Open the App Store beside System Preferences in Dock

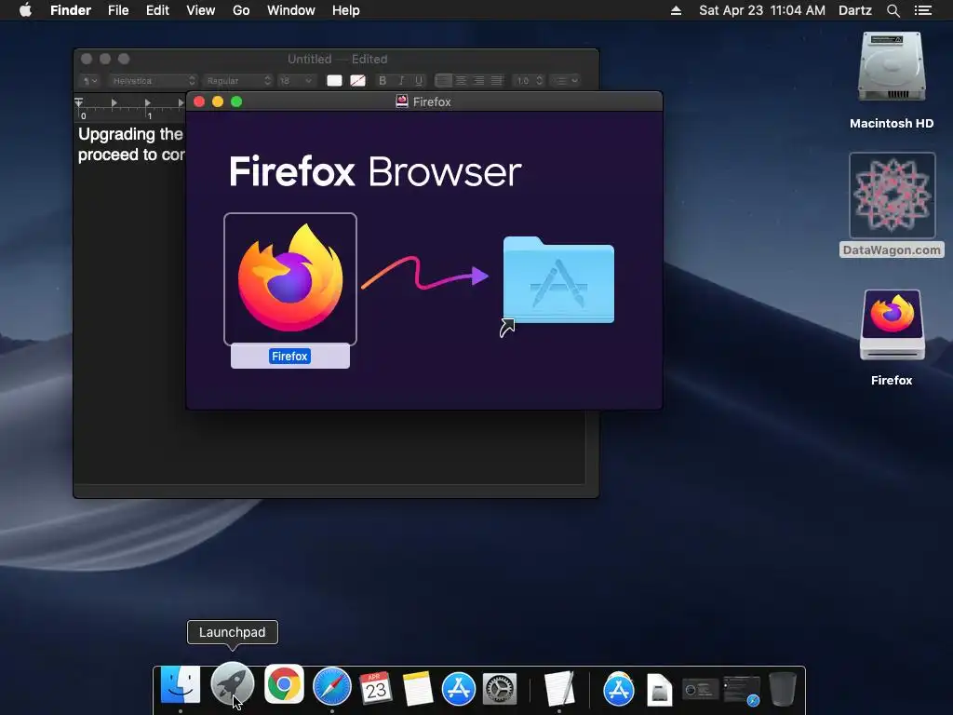point(458,688)
